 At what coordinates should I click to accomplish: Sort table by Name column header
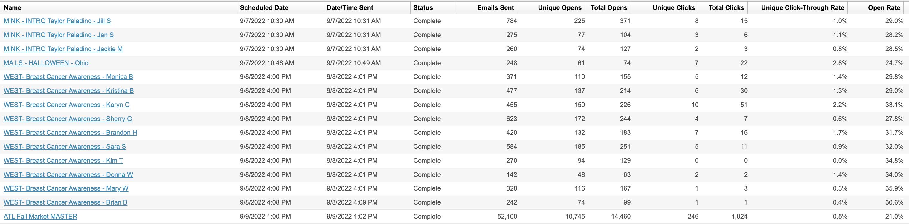coord(12,8)
